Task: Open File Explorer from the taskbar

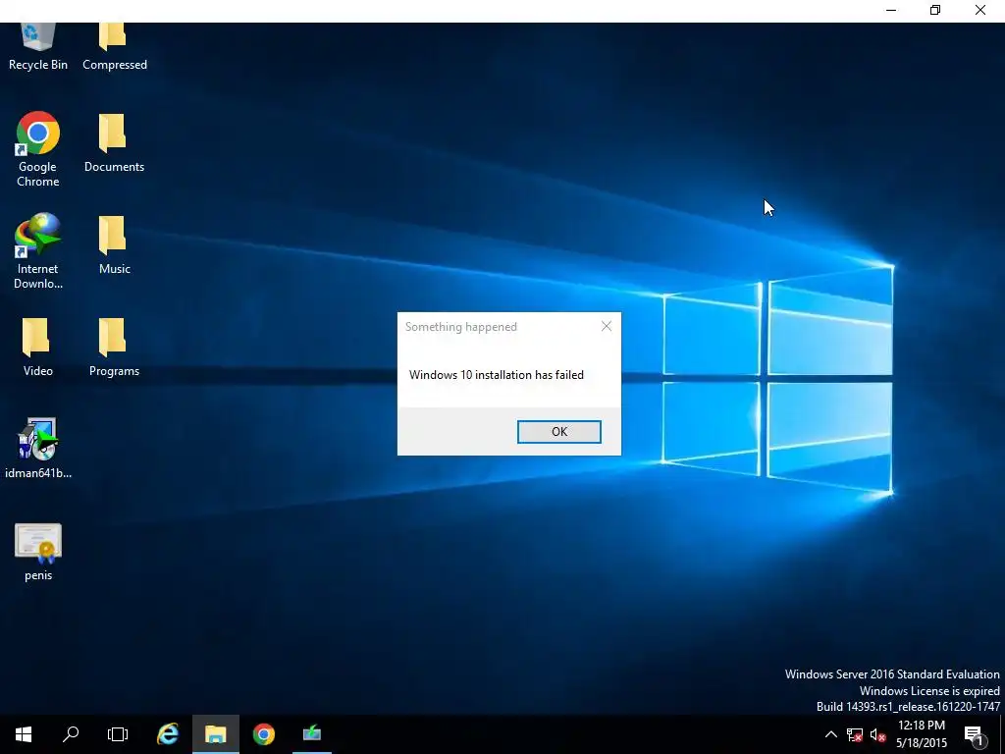Action: pos(216,734)
